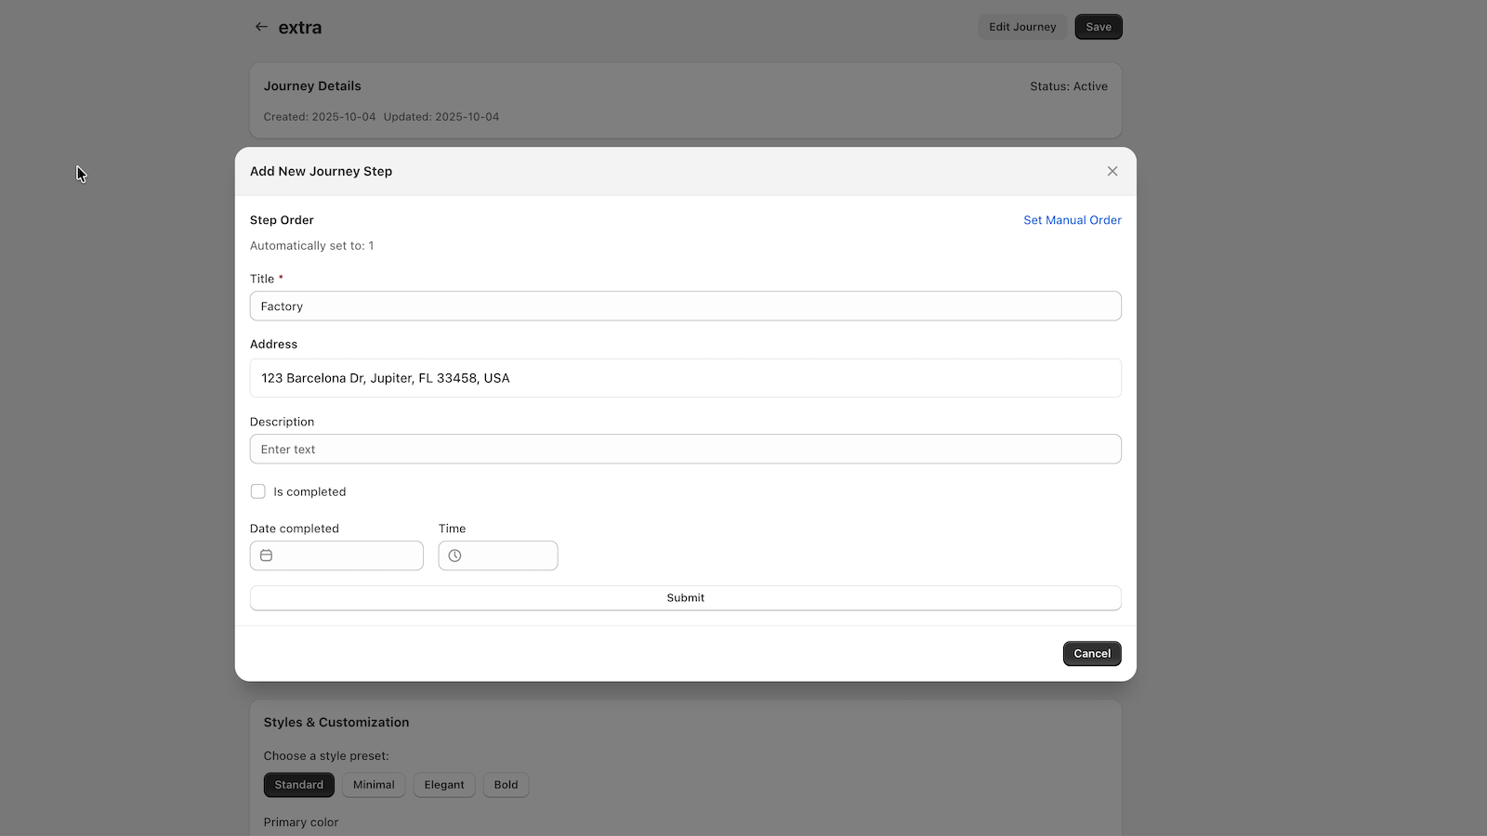
Task: Focus the Description text field
Action: point(685,449)
